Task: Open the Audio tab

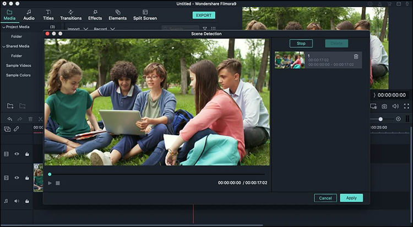Action: tap(29, 15)
